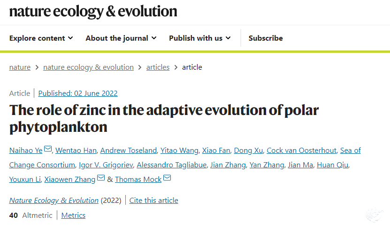This screenshot has height=230, width=390.
Task: Open author Andrew Toseland's details
Action: (x=128, y=151)
